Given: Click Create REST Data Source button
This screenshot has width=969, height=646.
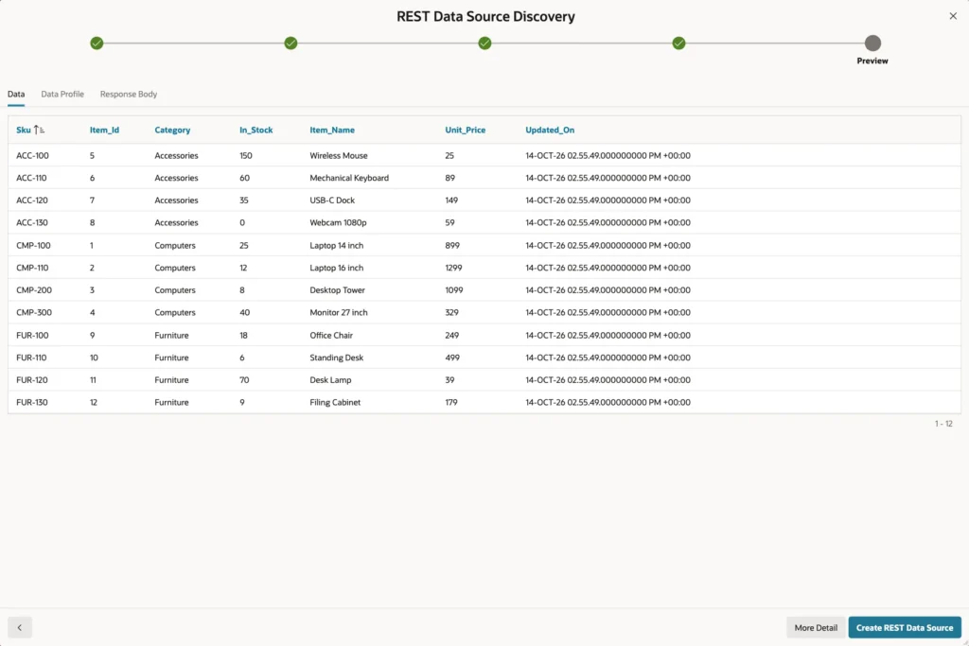Looking at the screenshot, I should click(904, 627).
